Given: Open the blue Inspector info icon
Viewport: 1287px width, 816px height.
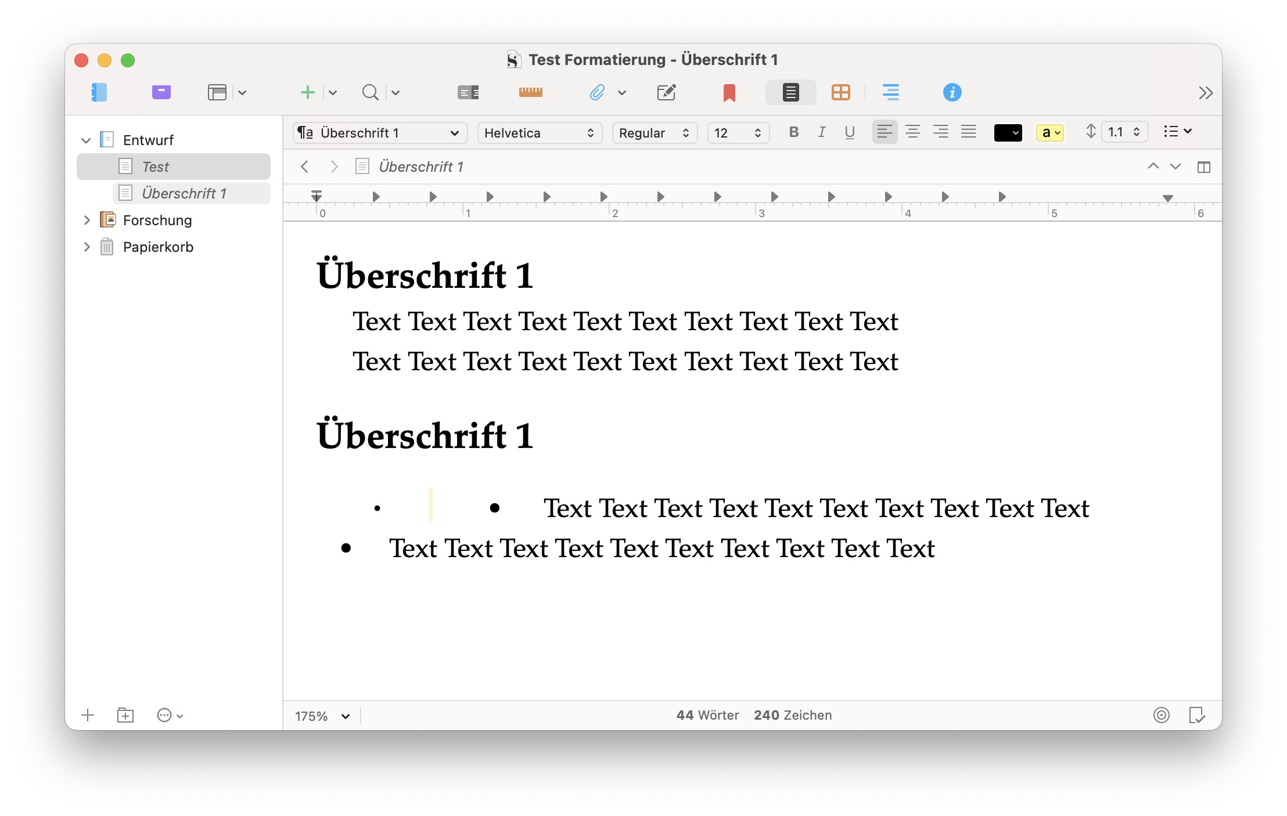Looking at the screenshot, I should [x=952, y=92].
